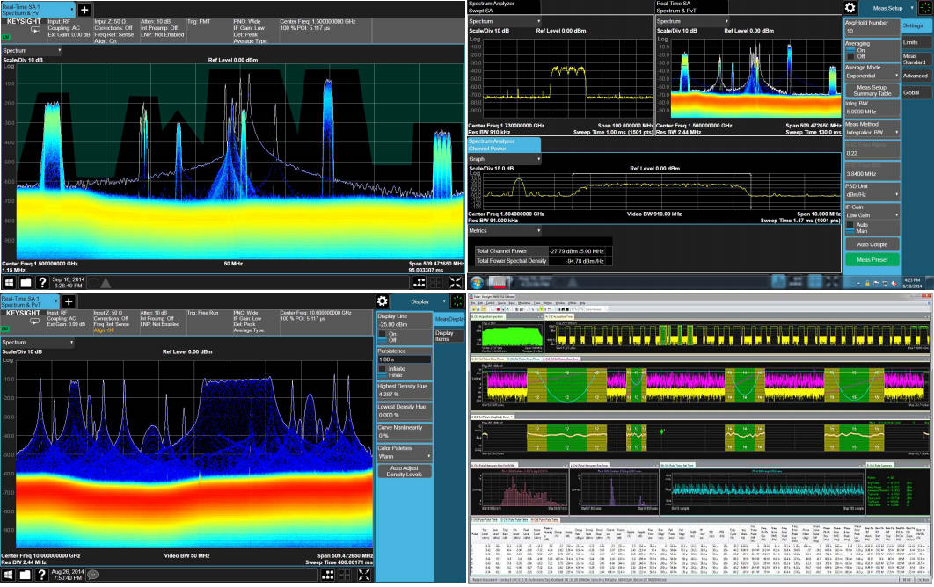Open Windows menu icon on Aug 26, 2014 screen

pos(8,575)
